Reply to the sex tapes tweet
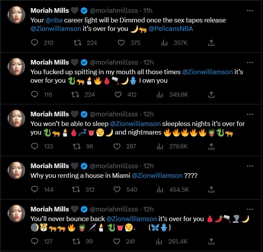The width and height of the screenshot is (263, 252). pos(34,43)
